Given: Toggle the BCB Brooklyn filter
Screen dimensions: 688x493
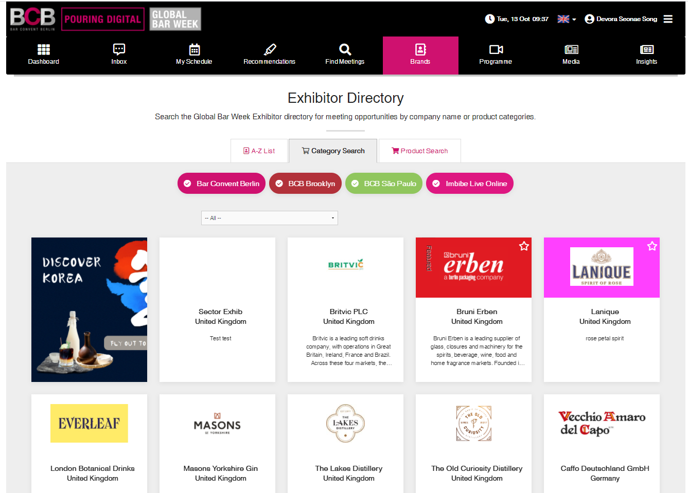Looking at the screenshot, I should 305,184.
